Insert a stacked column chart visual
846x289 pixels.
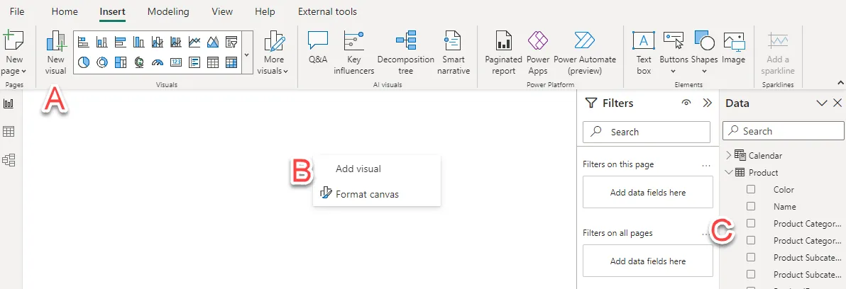point(102,42)
